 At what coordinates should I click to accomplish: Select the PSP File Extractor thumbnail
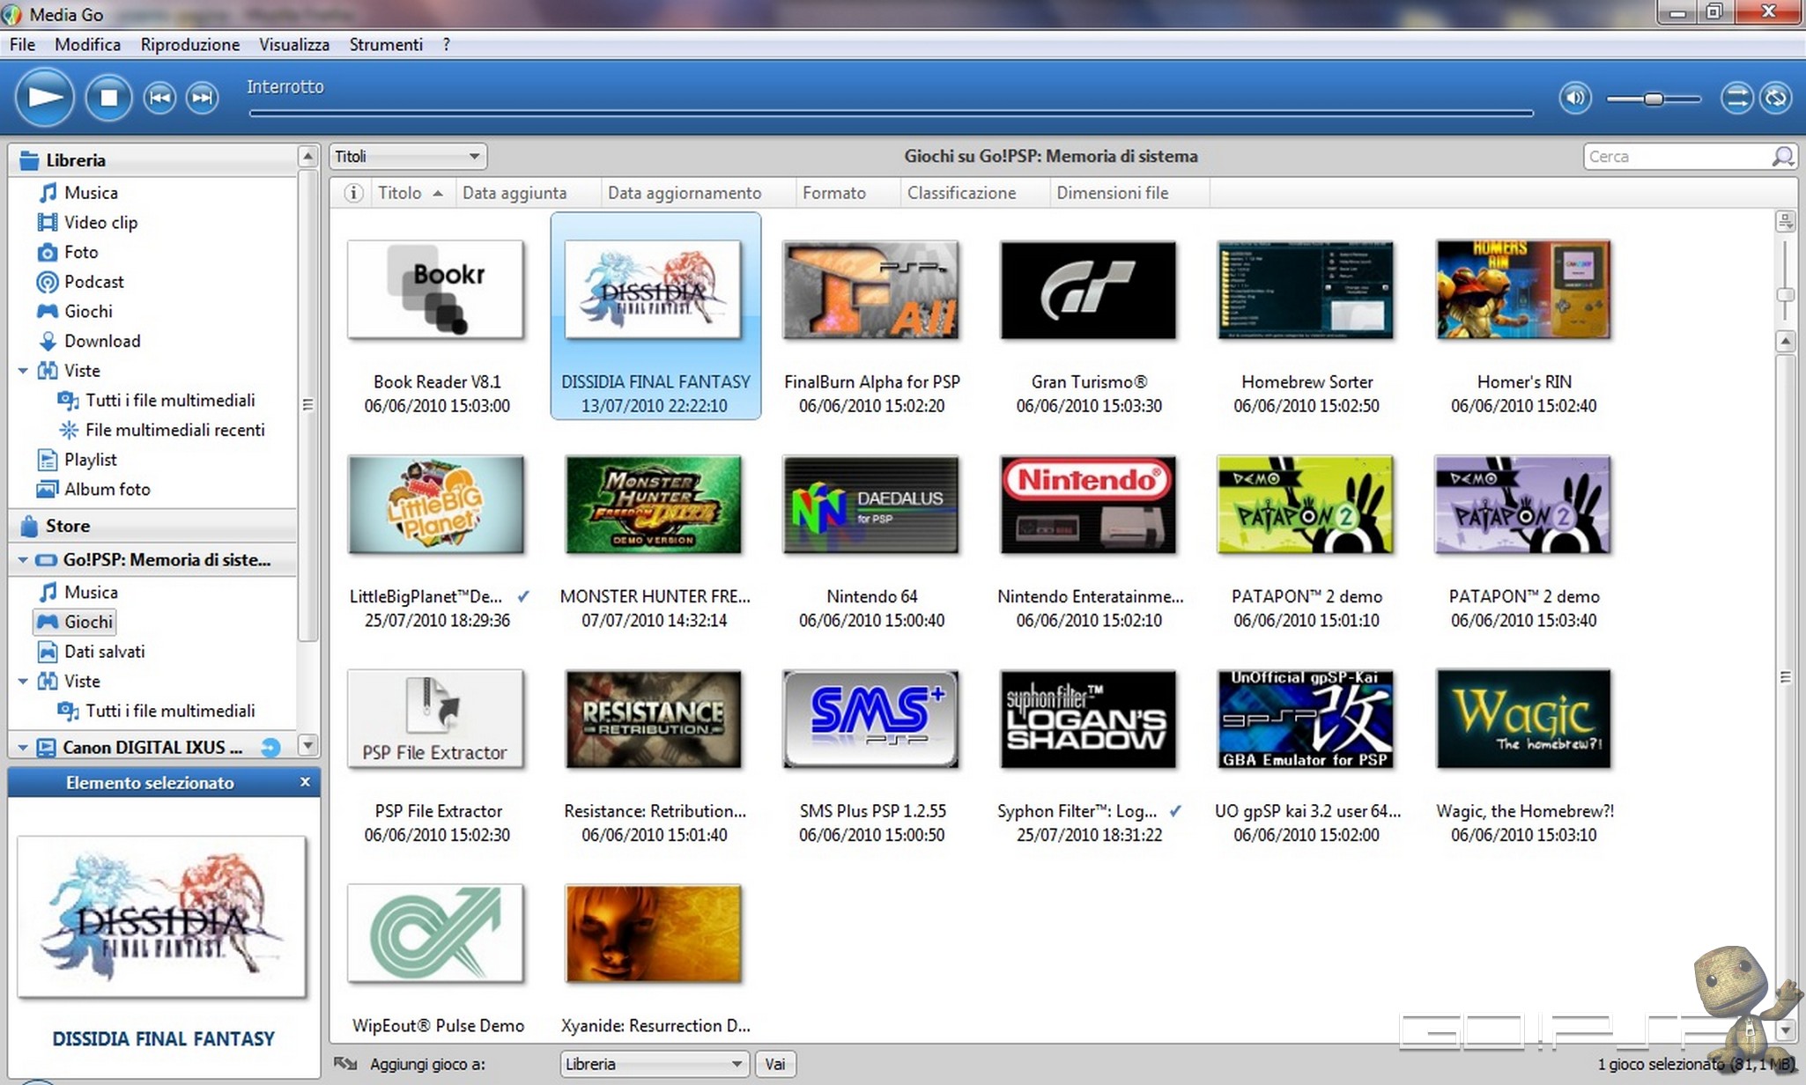pyautogui.click(x=436, y=719)
